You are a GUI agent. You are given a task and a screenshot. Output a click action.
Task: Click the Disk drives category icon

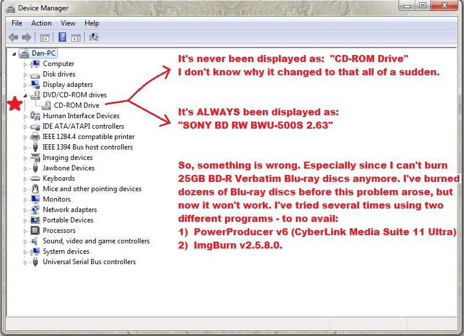[x=35, y=75]
